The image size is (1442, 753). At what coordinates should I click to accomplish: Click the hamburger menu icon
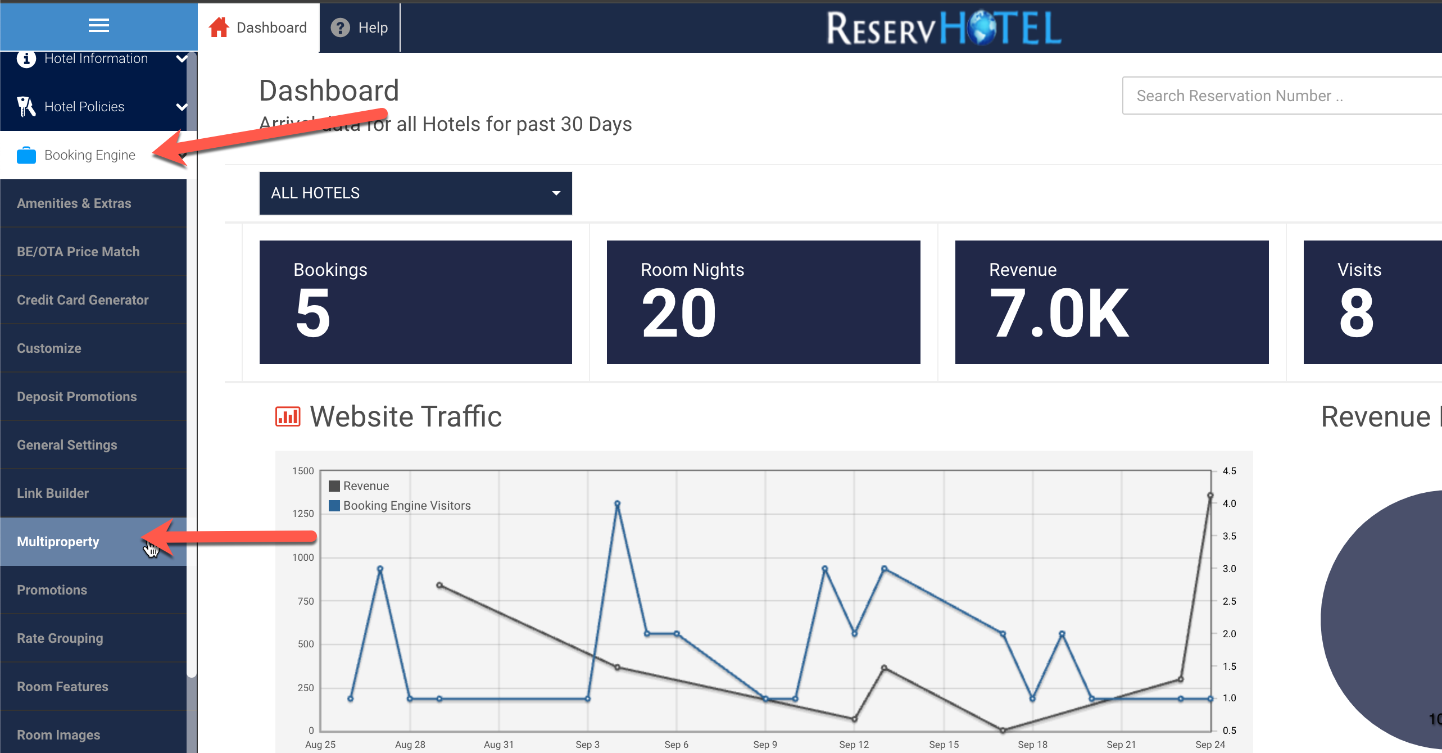pos(98,26)
